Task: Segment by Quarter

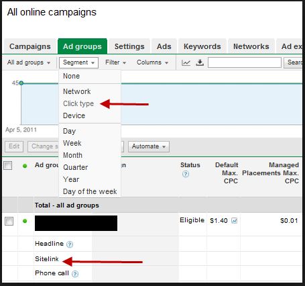Action: click(x=90, y=167)
